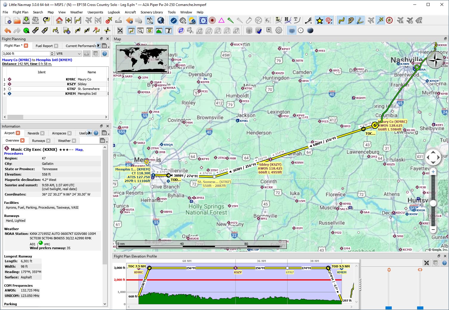Image resolution: width=449 pixels, height=310 pixels.
Task: Switch to the Runways tab
Action: click(41, 141)
